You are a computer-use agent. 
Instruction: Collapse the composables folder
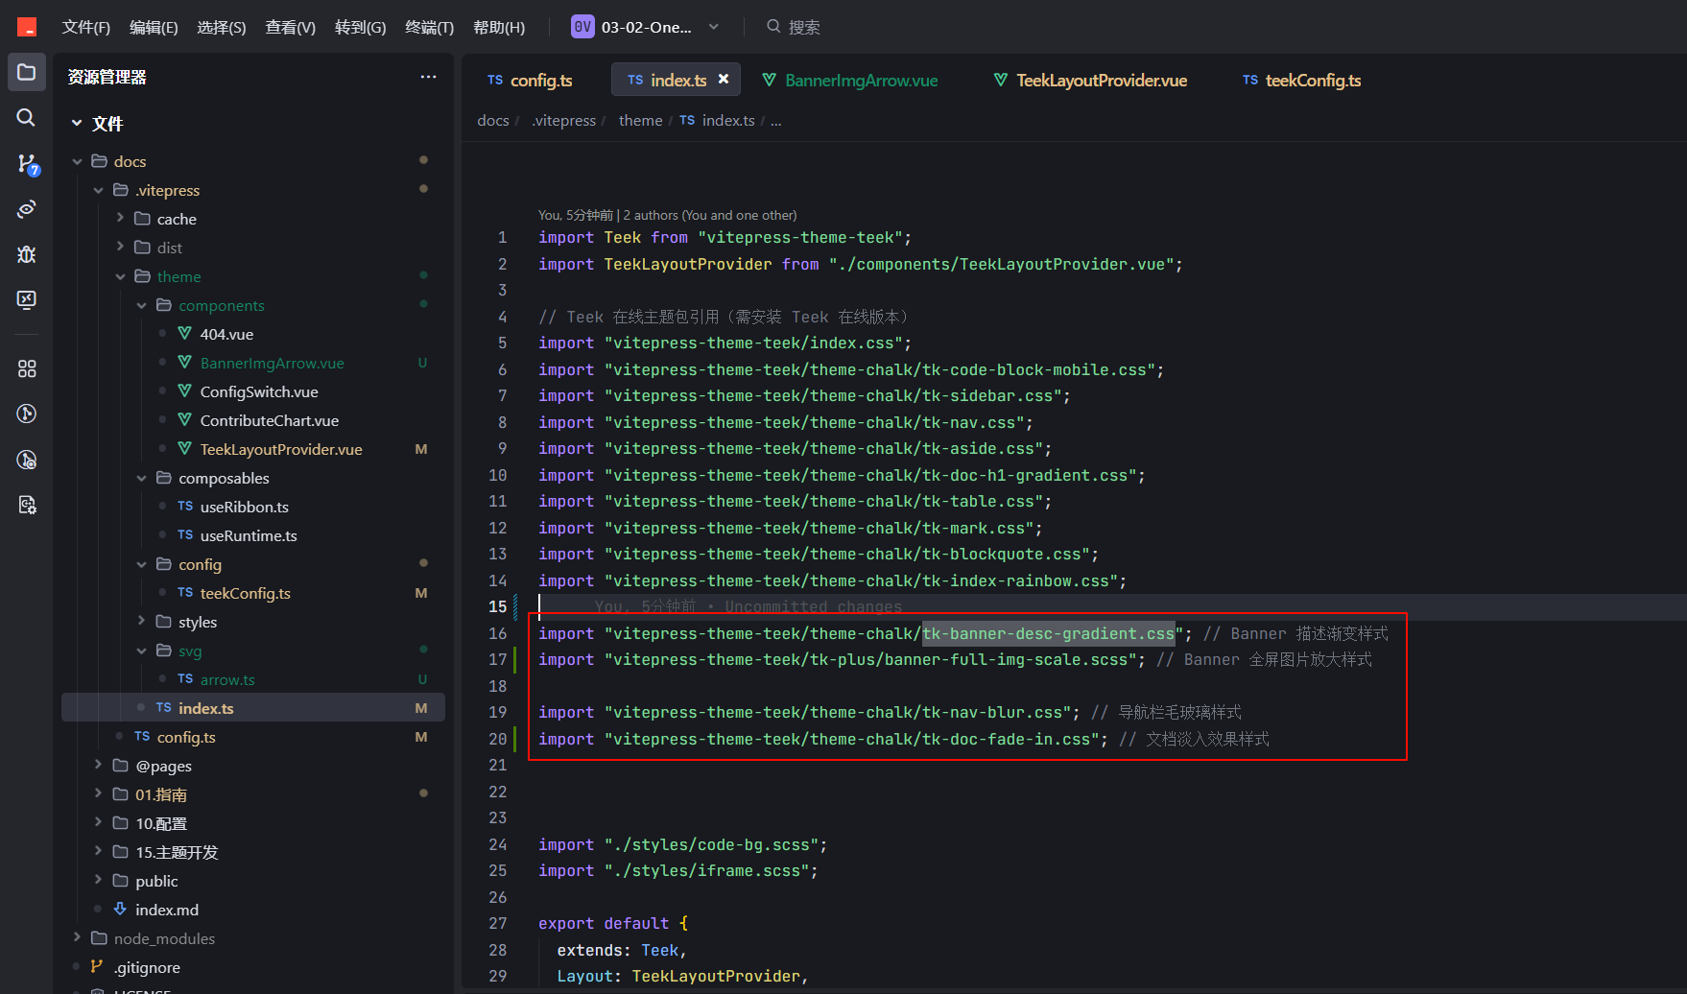coord(141,478)
